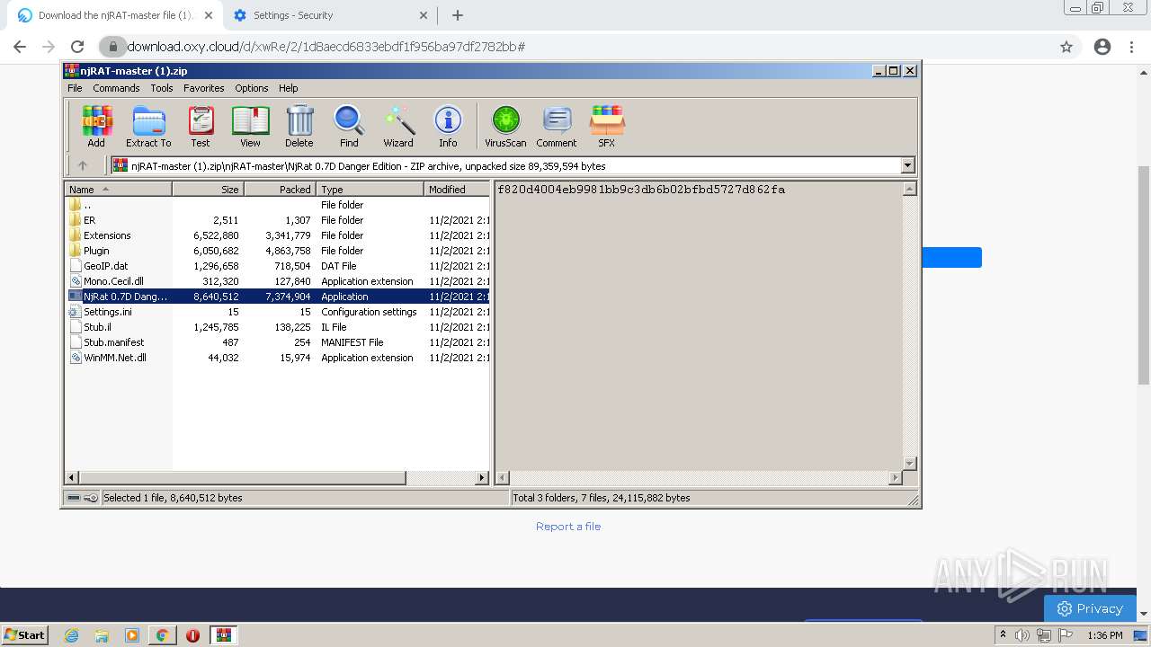Screen dimensions: 1151x647
Task: Select the ER folder
Action: [278, 220]
